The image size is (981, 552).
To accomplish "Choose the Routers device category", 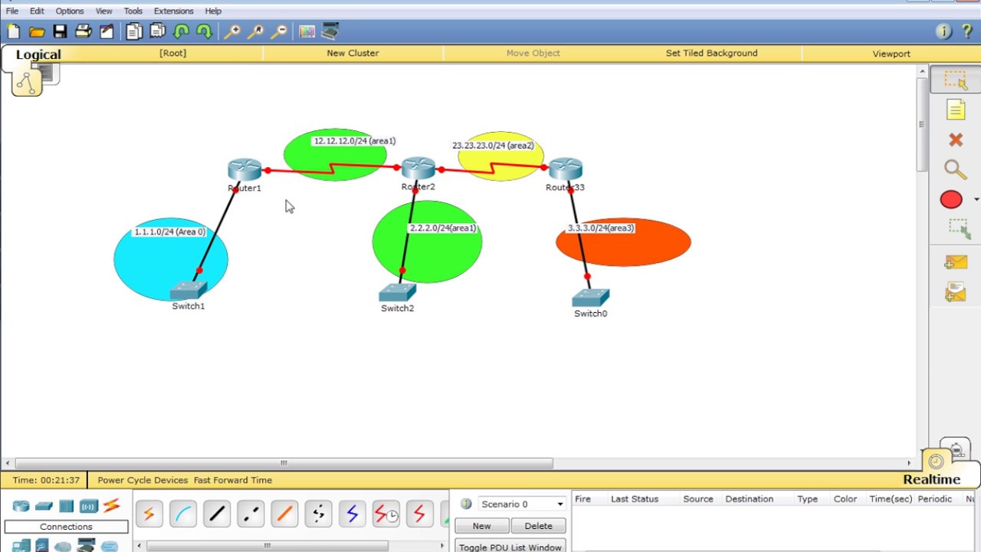I will pos(21,506).
